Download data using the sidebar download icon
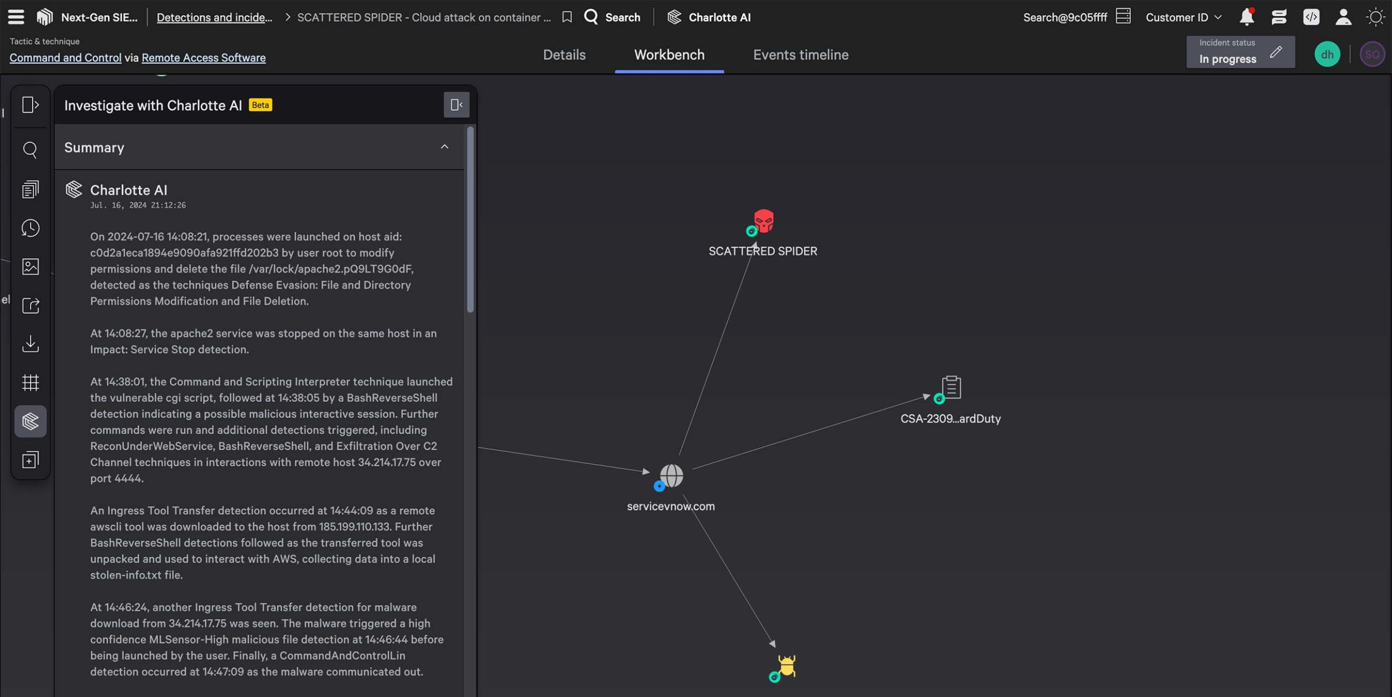The height and width of the screenshot is (697, 1392). click(30, 344)
